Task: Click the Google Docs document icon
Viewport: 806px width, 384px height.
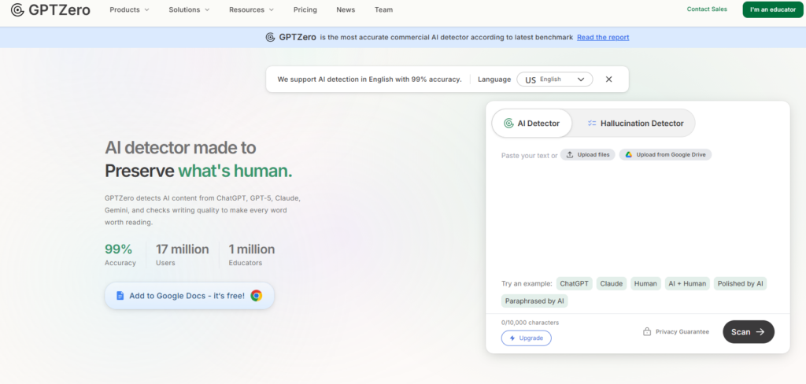Action: 120,296
